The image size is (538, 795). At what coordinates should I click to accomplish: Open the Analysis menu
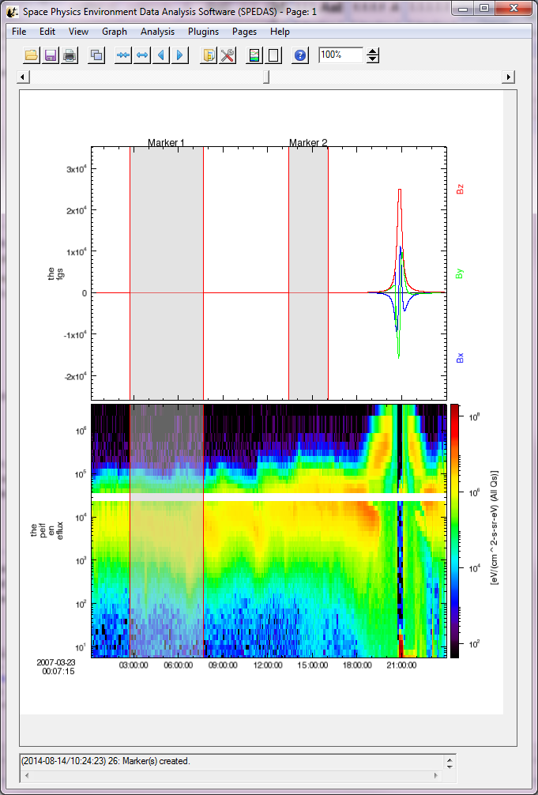[157, 32]
